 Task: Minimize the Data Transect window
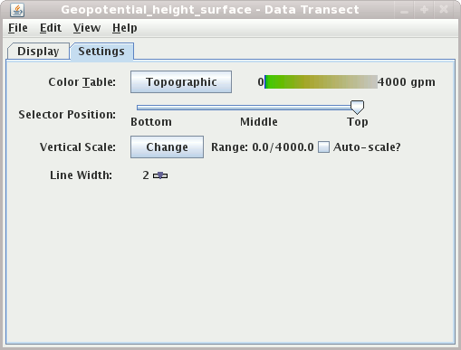click(x=404, y=10)
